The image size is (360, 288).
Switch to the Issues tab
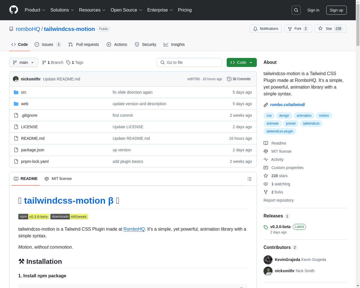(x=48, y=44)
